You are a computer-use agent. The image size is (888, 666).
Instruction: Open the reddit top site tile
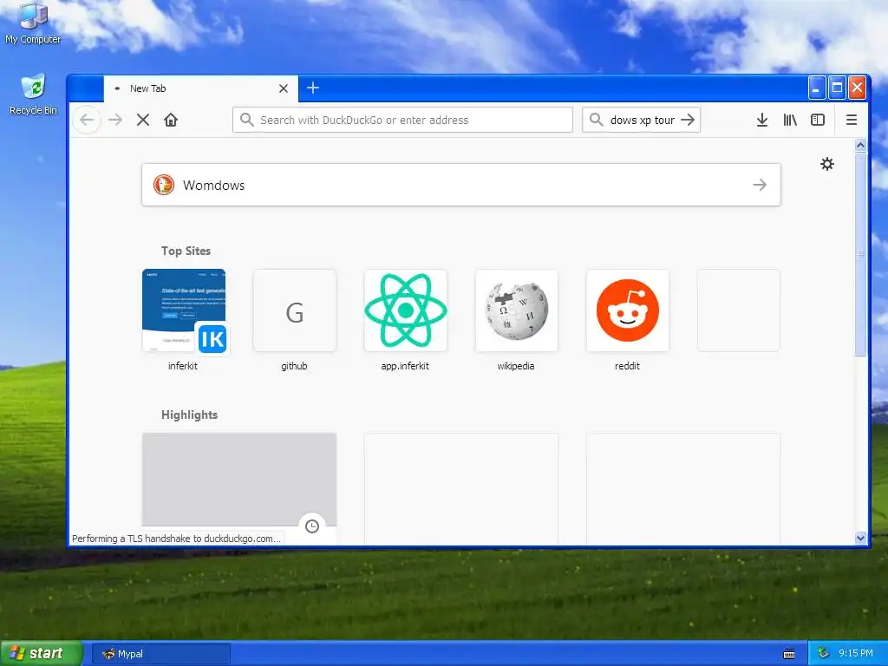tap(628, 310)
